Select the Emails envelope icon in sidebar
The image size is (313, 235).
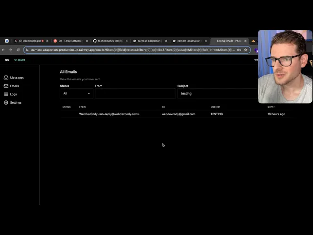coord(6,86)
